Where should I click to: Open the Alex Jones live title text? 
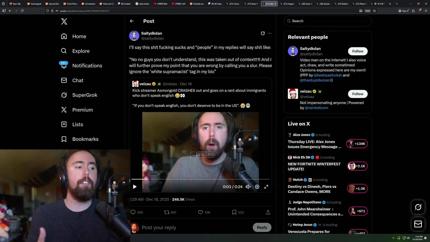(x=314, y=144)
